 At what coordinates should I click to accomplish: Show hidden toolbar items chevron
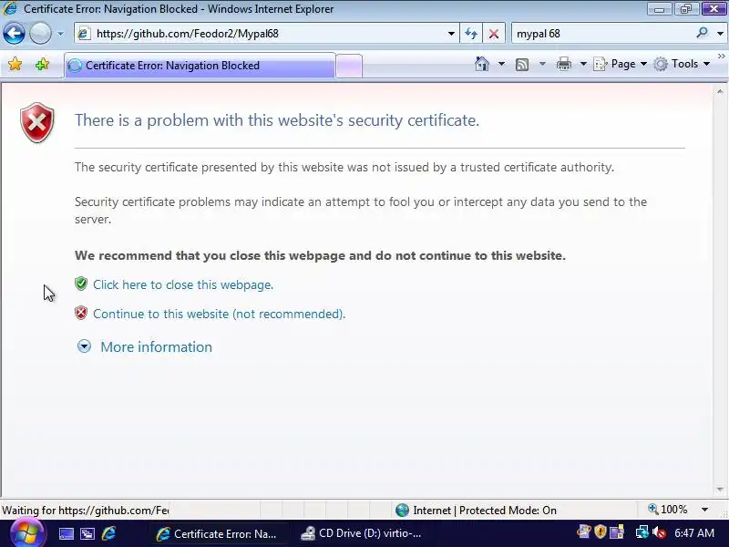pos(721,57)
